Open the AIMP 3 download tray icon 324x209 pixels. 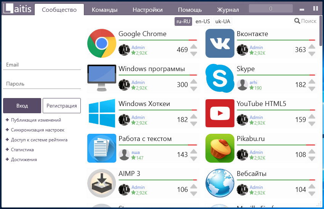click(x=102, y=183)
